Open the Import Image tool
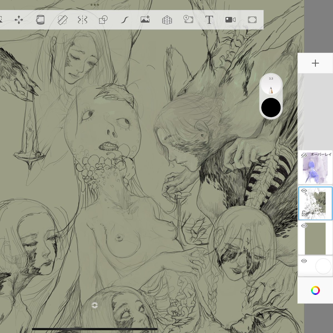Viewport: 333px width, 333px height. tap(145, 19)
